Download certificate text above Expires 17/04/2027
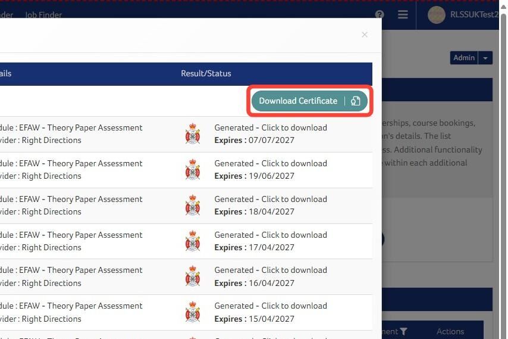 click(x=271, y=235)
